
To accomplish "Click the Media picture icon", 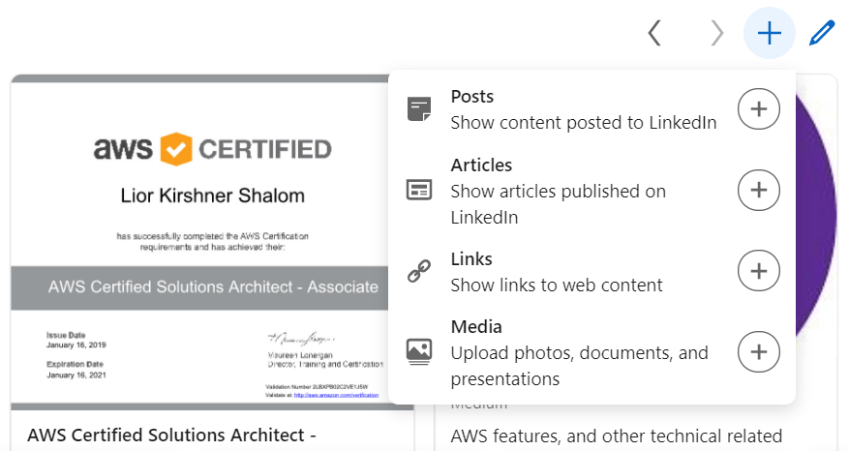I will [419, 351].
